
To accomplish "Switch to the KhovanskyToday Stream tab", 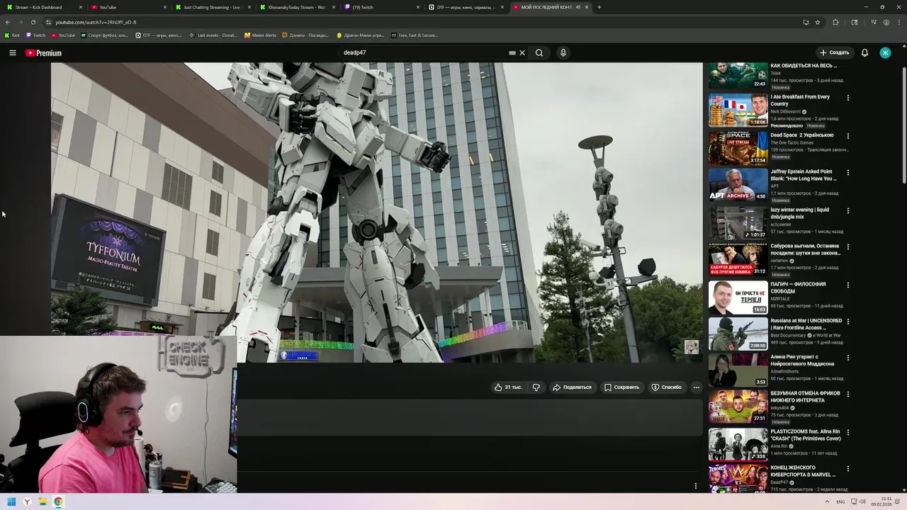I will point(297,7).
